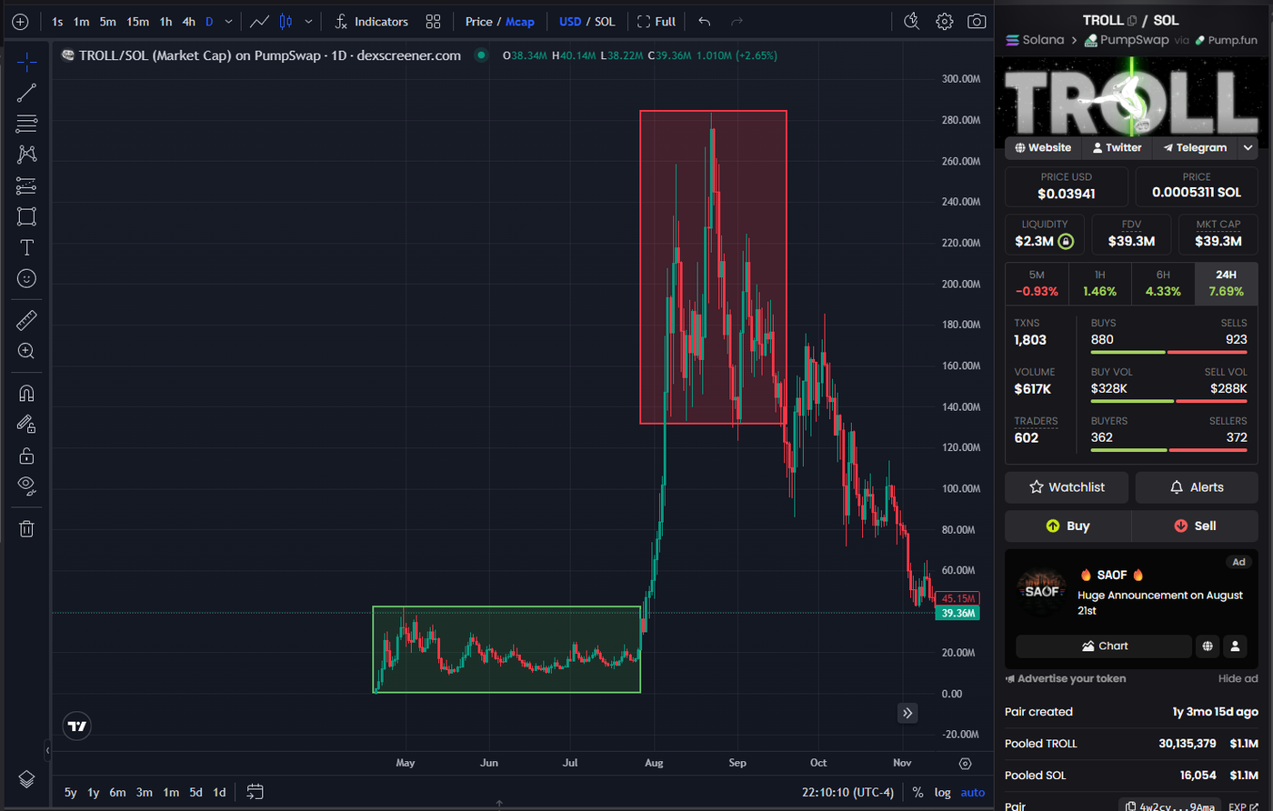The height and width of the screenshot is (811, 1273).
Task: Select the 6H performance tab
Action: [1163, 284]
